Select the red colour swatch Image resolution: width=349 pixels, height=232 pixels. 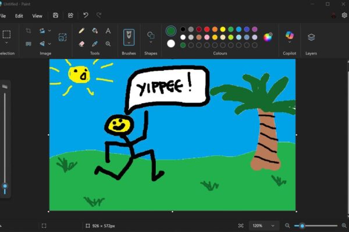(x=207, y=29)
